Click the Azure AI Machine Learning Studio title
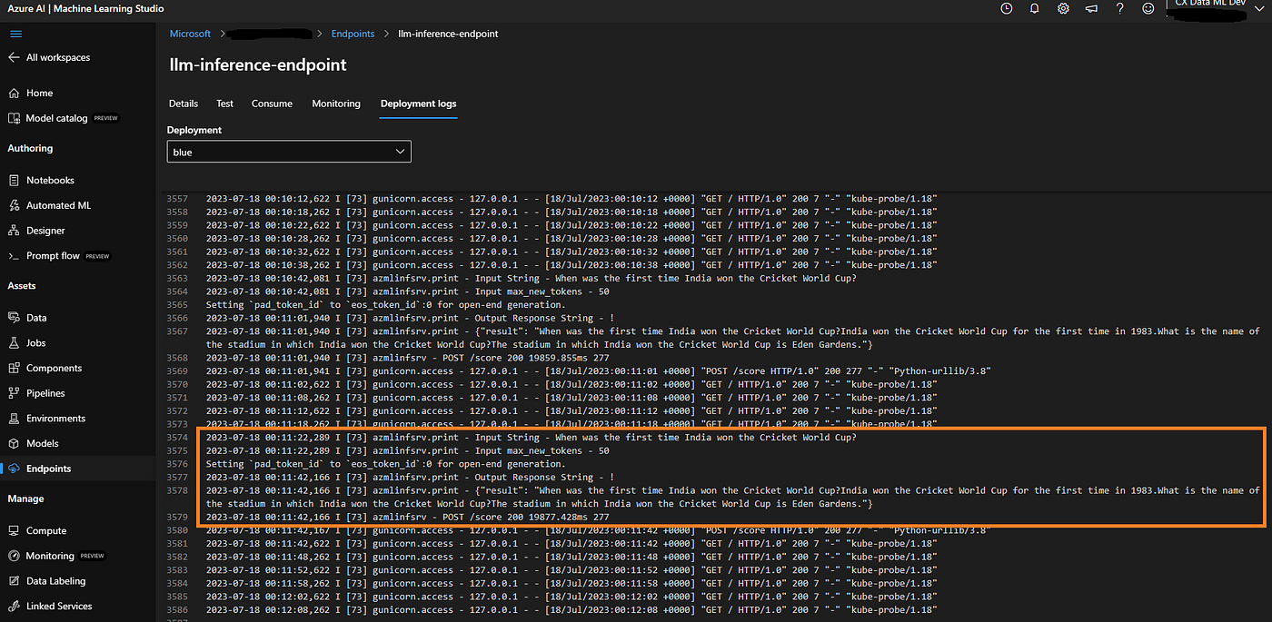Image resolution: width=1272 pixels, height=622 pixels. [84, 8]
